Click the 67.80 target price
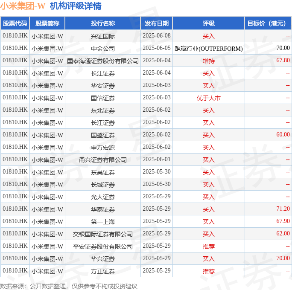292x290 pixels. [283, 60]
